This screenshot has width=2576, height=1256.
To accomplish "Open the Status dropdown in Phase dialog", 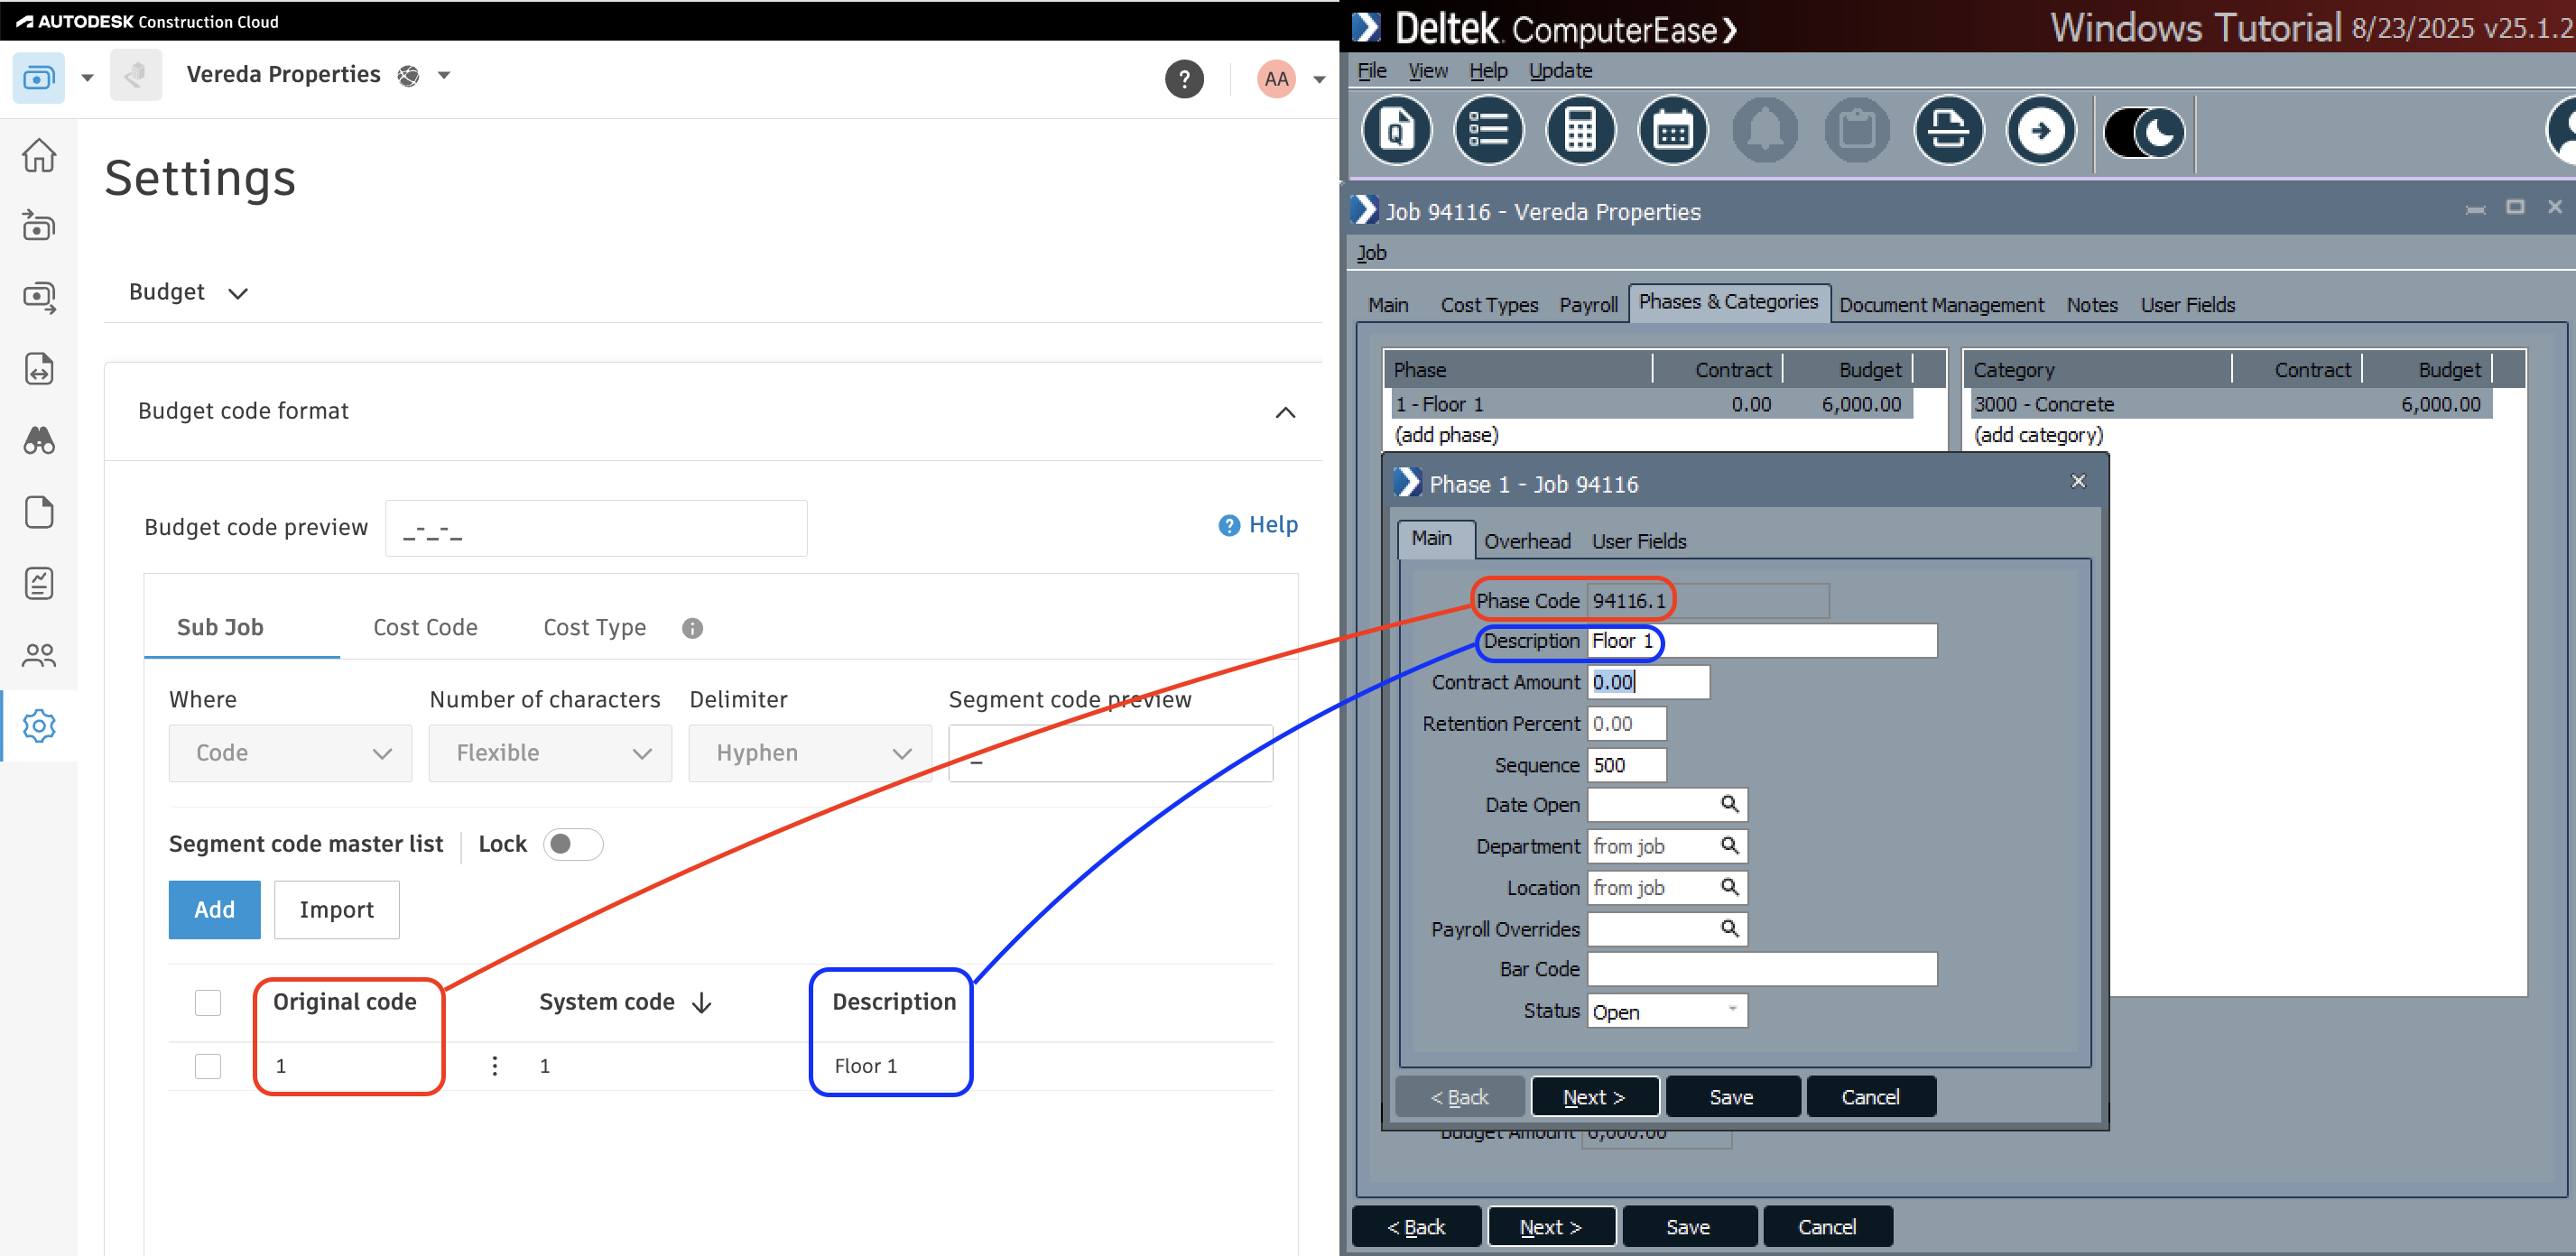I will [1667, 1011].
